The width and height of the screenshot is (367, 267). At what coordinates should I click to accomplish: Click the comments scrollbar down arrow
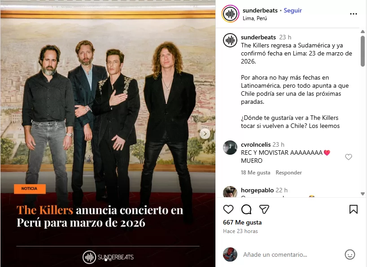tap(363, 194)
